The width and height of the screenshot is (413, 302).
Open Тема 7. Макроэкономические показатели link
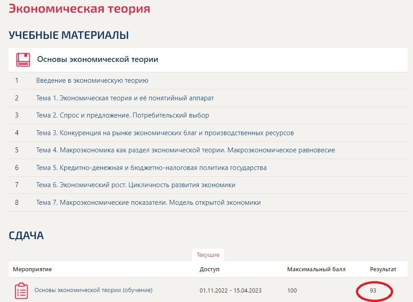pyautogui.click(x=148, y=203)
